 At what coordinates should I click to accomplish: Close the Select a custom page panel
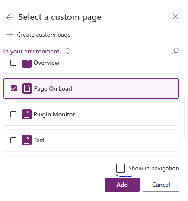(175, 16)
